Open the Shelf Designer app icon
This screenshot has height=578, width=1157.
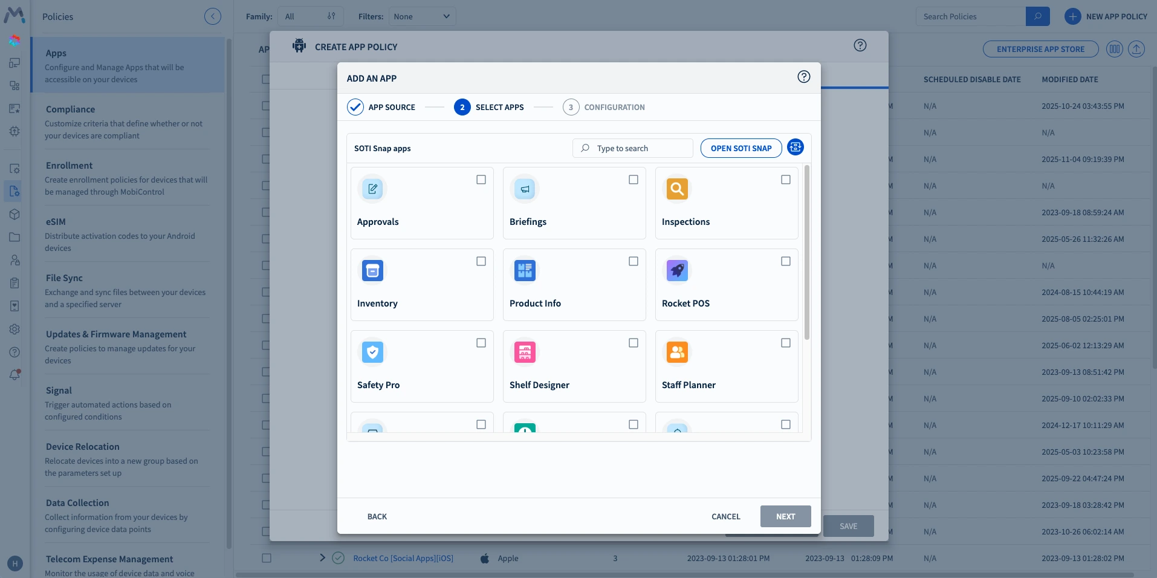[x=524, y=352]
